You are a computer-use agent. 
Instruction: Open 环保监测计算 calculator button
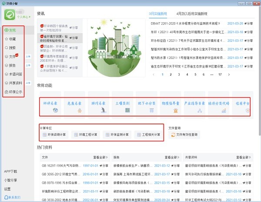(117, 134)
